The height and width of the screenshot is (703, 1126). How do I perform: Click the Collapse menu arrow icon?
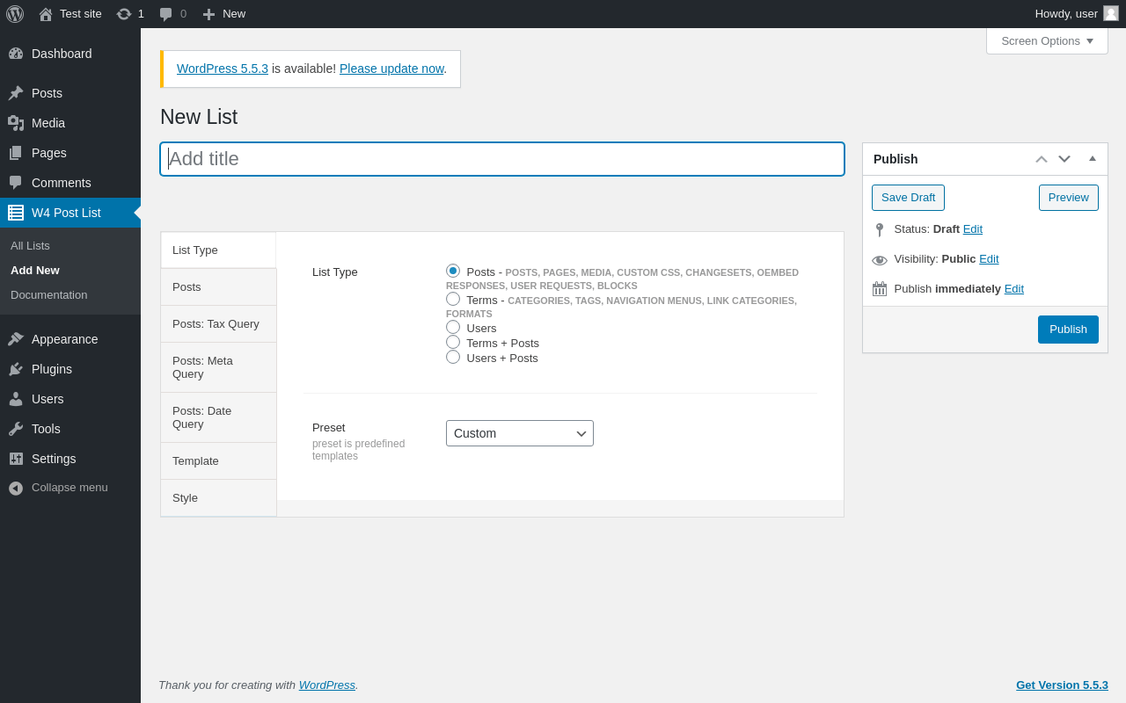coord(16,488)
